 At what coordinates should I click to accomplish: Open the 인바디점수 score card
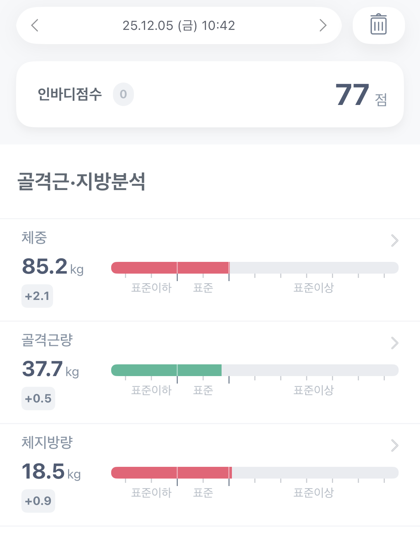[x=210, y=94]
